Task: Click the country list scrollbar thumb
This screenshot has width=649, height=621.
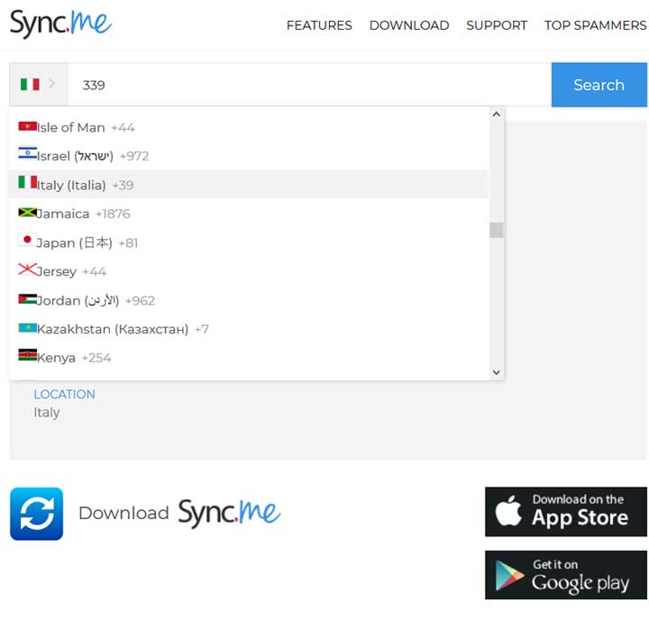Action: pyautogui.click(x=497, y=230)
